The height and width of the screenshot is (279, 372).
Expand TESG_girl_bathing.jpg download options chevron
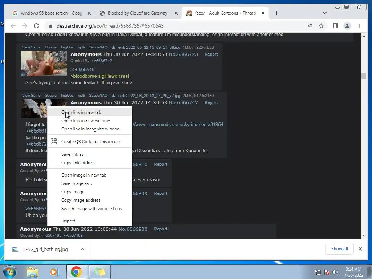tap(82, 249)
